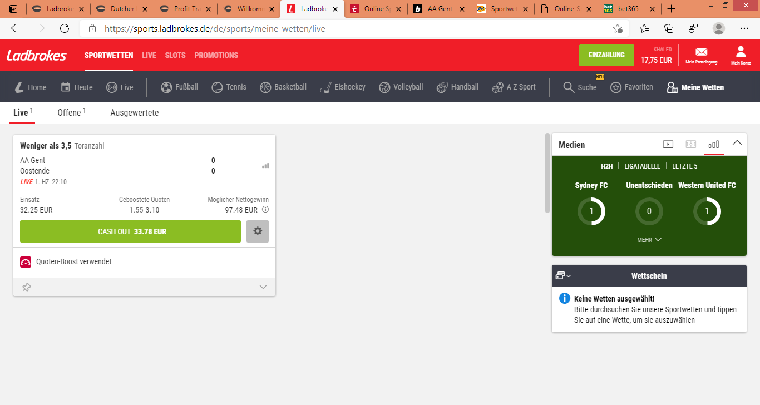Go back in the browser
Screen dimensions: 760x405
[x=16, y=28]
